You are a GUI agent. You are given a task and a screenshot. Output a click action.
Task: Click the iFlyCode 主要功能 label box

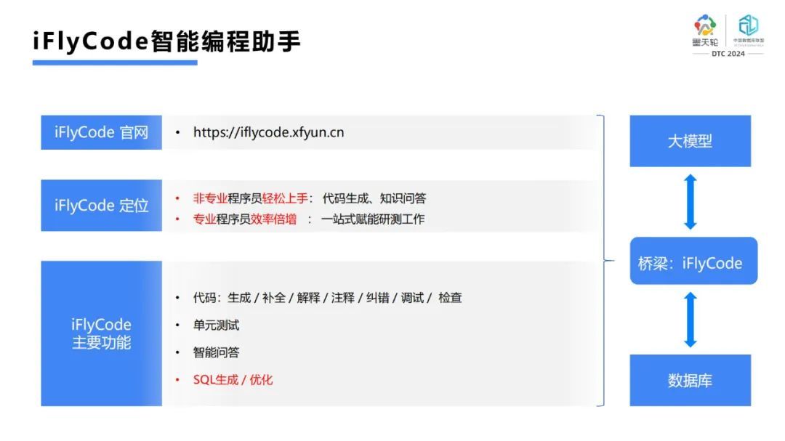point(101,333)
